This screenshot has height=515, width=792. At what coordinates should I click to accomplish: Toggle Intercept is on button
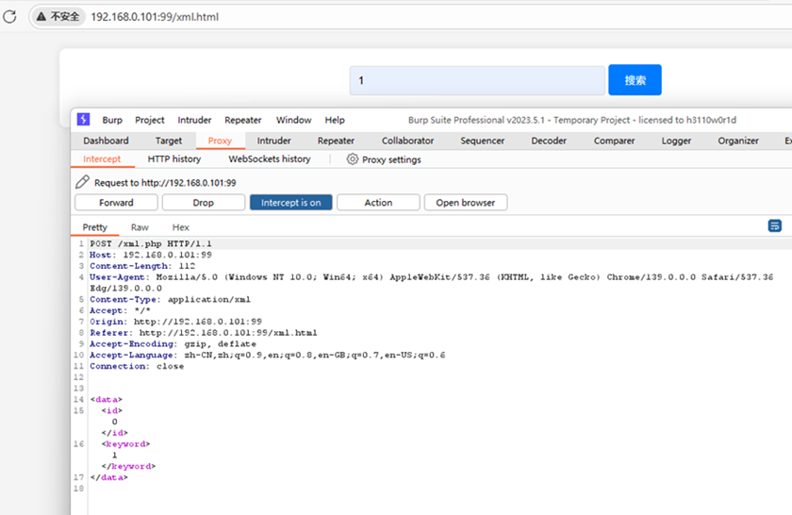(x=291, y=202)
